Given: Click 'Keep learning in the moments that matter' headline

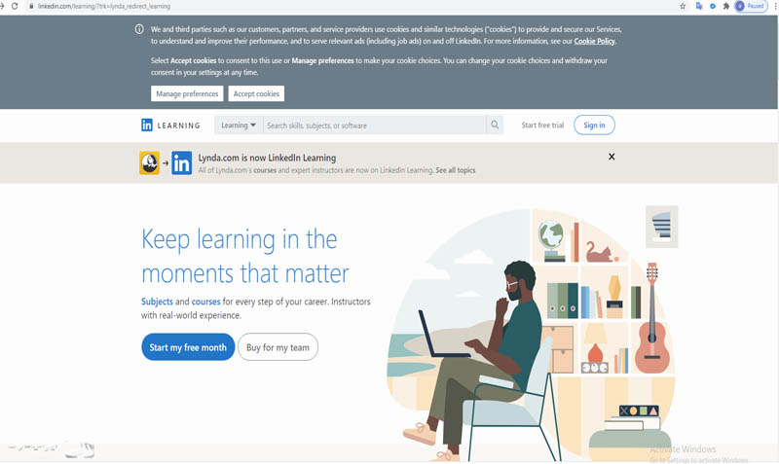Looking at the screenshot, I should pos(245,256).
